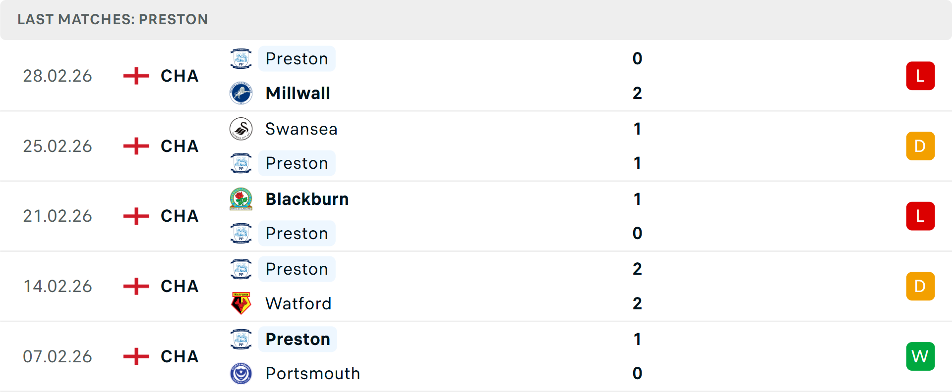Image resolution: width=952 pixels, height=392 pixels.
Task: Click the red L badge for Millwall match
Action: pyautogui.click(x=920, y=76)
